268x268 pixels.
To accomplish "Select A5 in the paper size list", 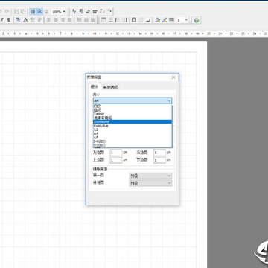I will coord(133,137).
